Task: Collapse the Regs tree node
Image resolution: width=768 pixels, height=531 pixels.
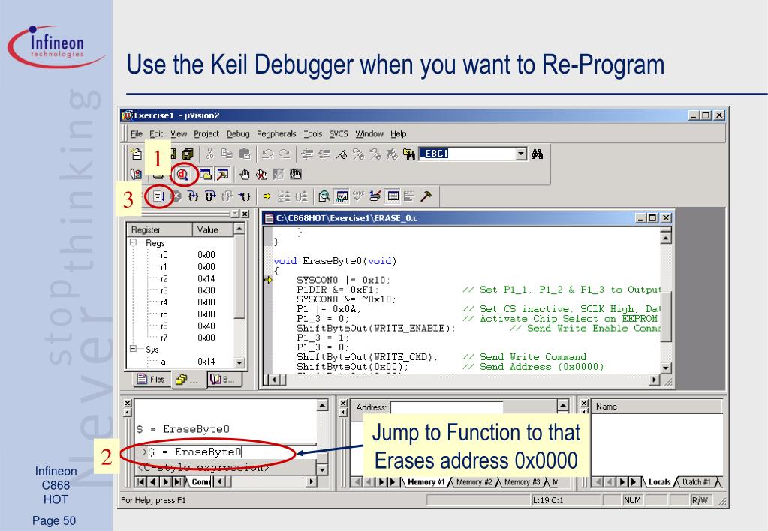Action: click(133, 243)
